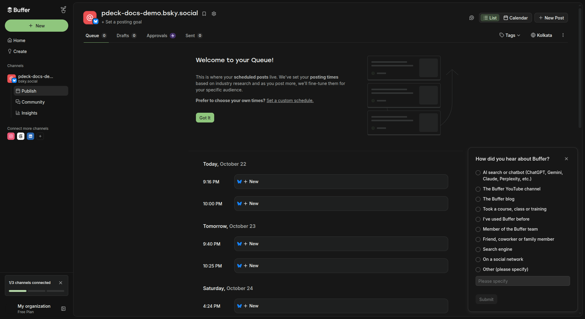This screenshot has height=319, width=585.
Task: Collapse sidebar using the panel icon
Action: [63, 309]
